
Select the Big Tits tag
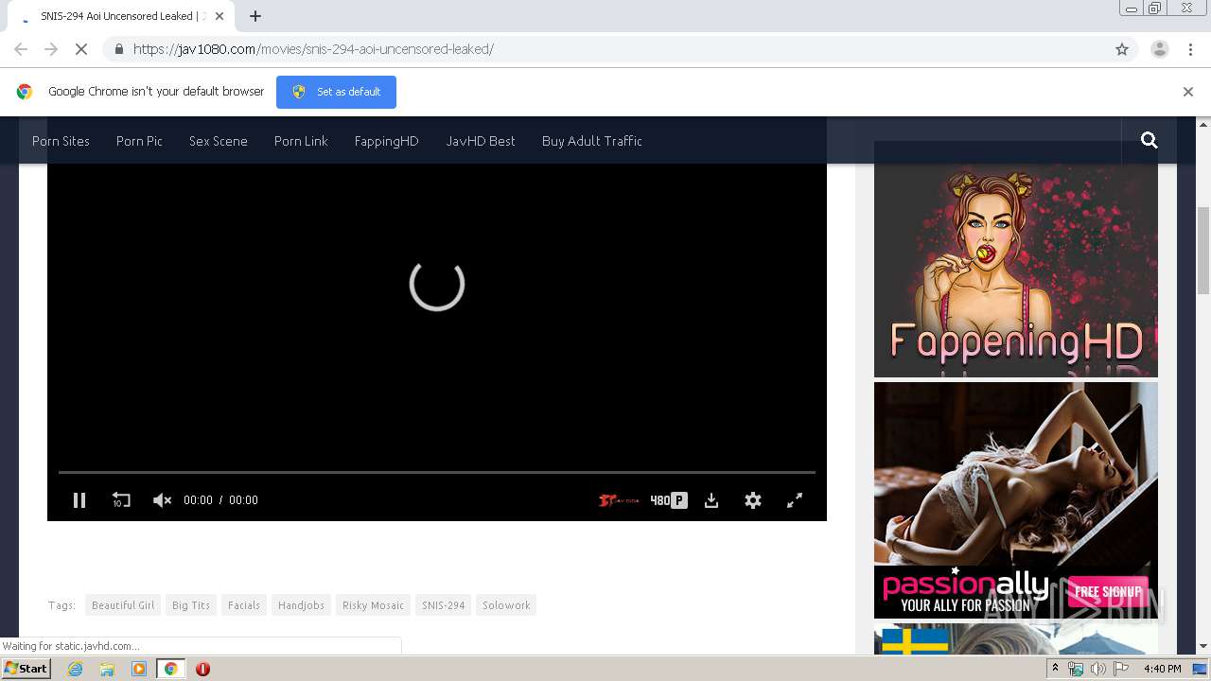click(191, 605)
